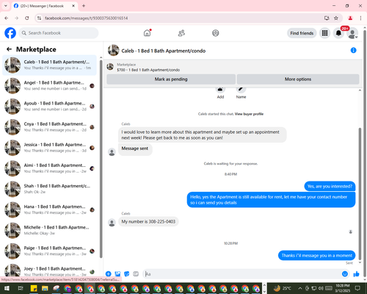Open the Hana conversation
This screenshot has height=294, width=367.
tap(49, 209)
